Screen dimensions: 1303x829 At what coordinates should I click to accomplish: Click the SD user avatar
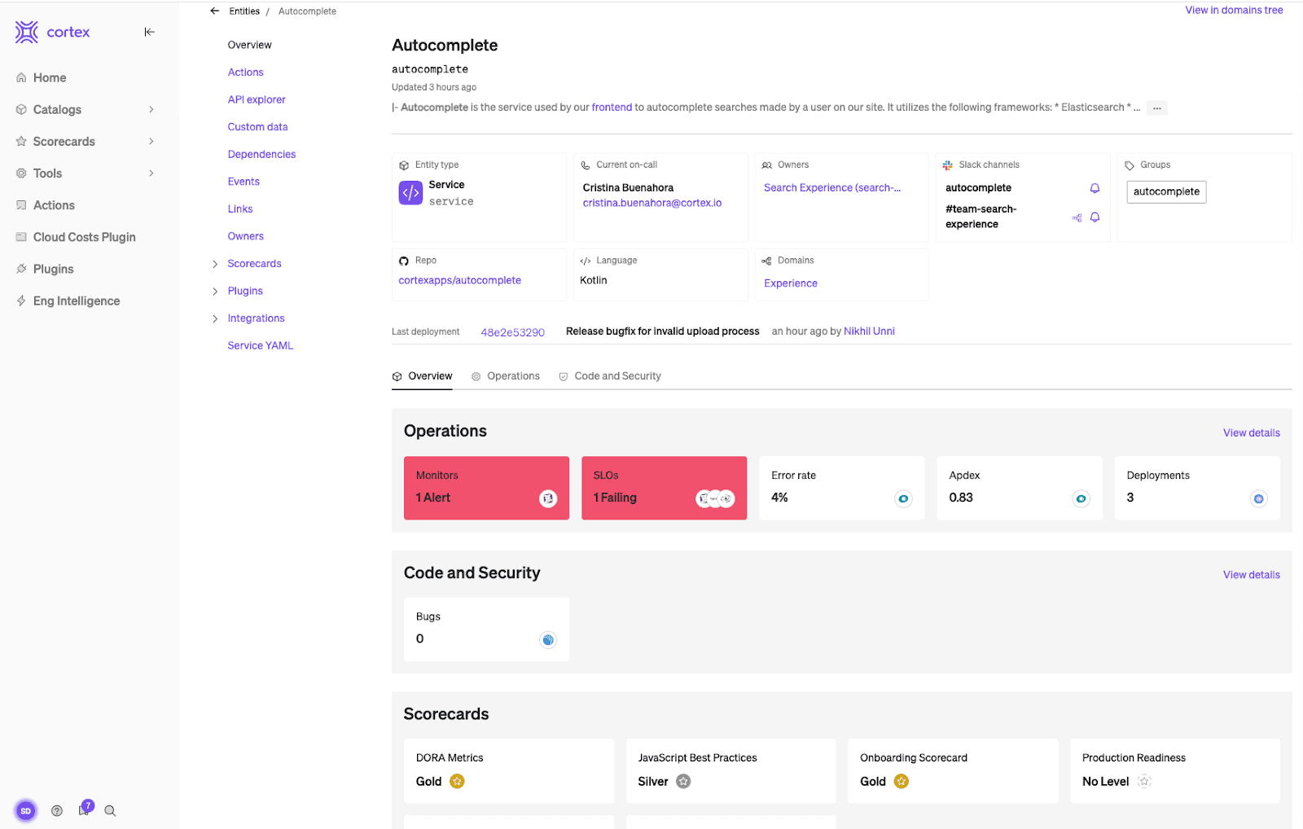click(x=26, y=810)
